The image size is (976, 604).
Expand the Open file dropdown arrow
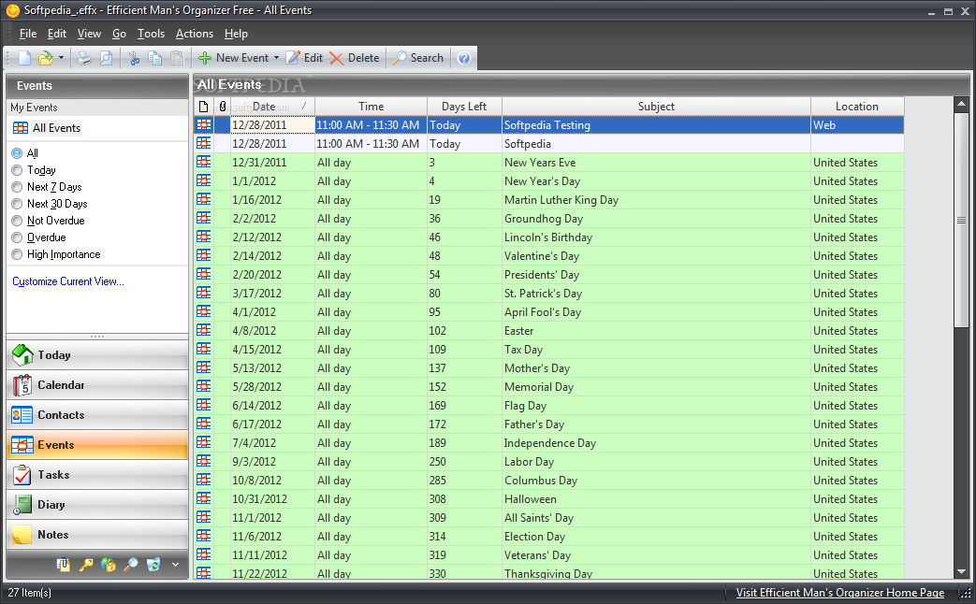tap(61, 58)
